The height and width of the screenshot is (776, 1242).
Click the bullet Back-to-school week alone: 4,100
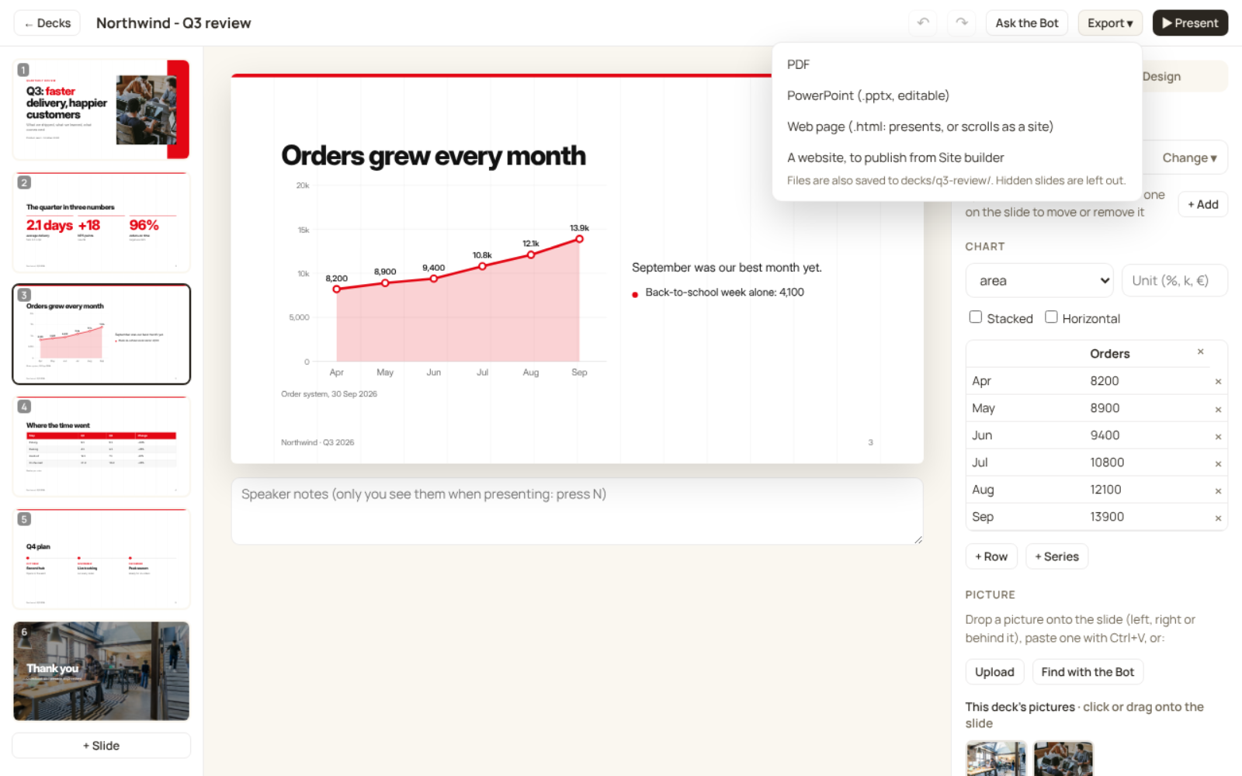click(x=724, y=292)
